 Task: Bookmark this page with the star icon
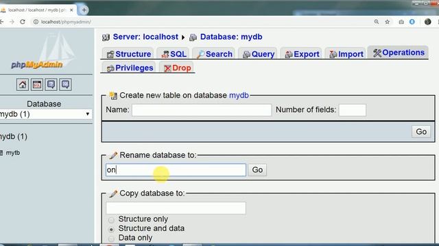click(387, 22)
